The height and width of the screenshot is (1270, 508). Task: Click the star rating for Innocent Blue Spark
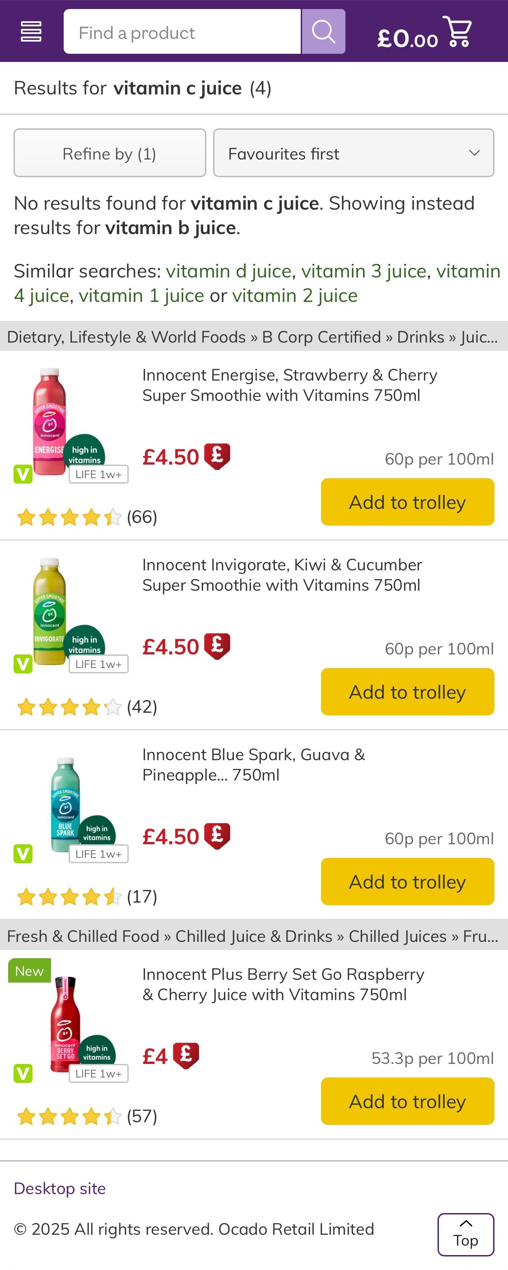[x=69, y=896]
